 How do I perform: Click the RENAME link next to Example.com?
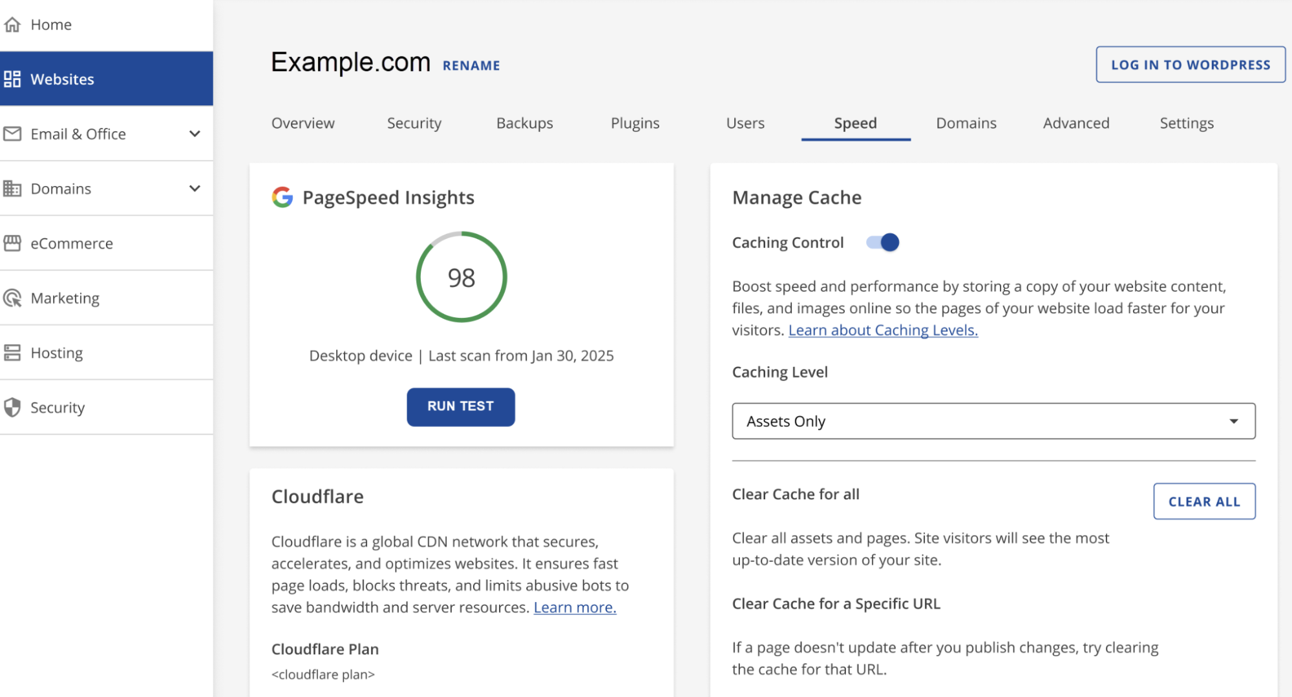click(471, 65)
